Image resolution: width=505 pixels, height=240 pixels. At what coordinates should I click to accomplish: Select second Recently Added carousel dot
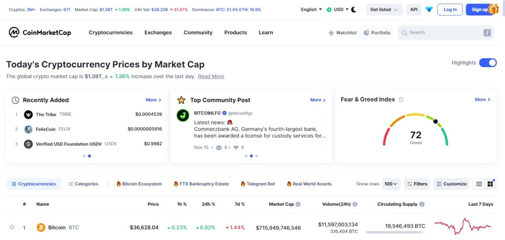[x=90, y=156]
